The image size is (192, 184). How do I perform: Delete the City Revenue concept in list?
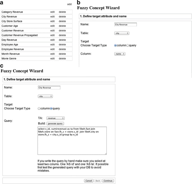62,17
